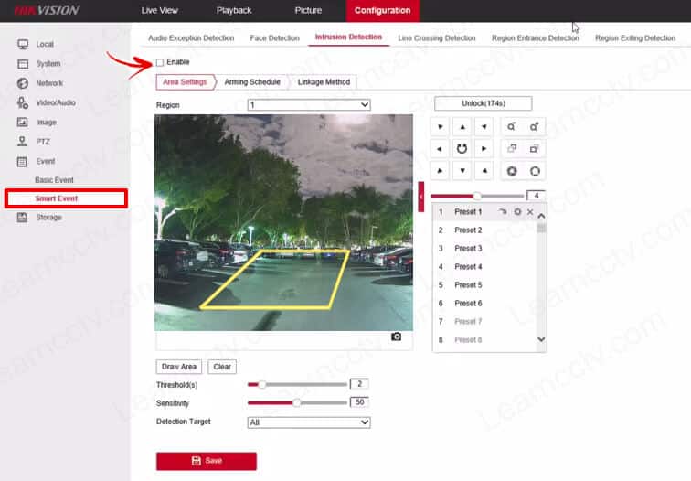Enable intrusion detection checkbox

coord(160,62)
